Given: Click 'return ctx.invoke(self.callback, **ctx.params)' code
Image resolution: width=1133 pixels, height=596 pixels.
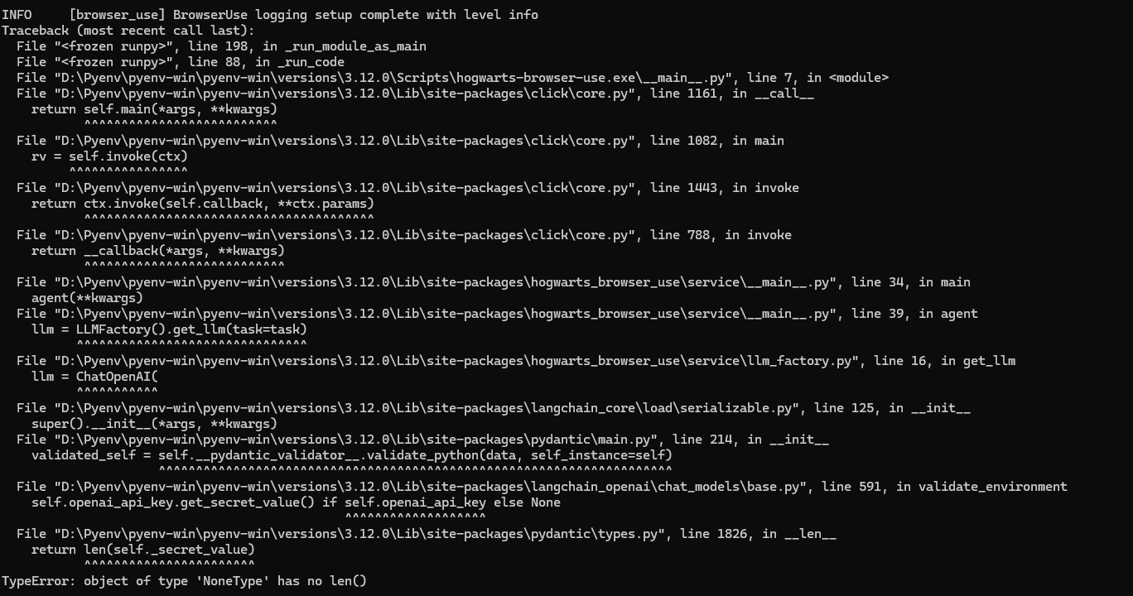Looking at the screenshot, I should click(203, 204).
